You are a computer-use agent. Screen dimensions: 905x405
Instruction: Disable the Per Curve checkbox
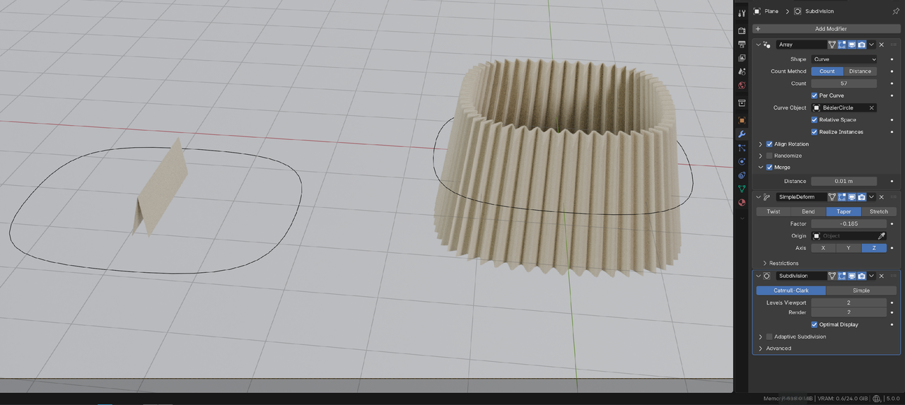point(814,95)
